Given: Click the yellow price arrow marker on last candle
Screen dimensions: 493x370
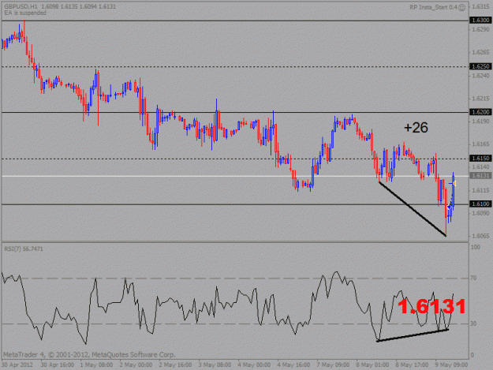Looking at the screenshot, I should point(454,183).
